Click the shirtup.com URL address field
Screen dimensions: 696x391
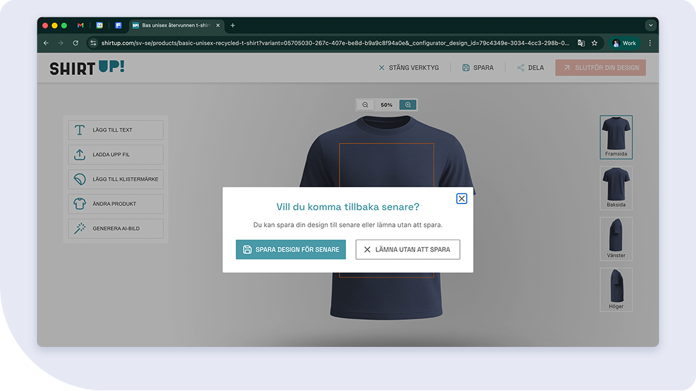[335, 43]
